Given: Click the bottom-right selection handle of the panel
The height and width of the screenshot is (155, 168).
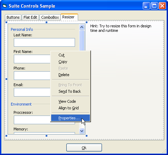Looking at the screenshot, I should [x=87, y=136].
